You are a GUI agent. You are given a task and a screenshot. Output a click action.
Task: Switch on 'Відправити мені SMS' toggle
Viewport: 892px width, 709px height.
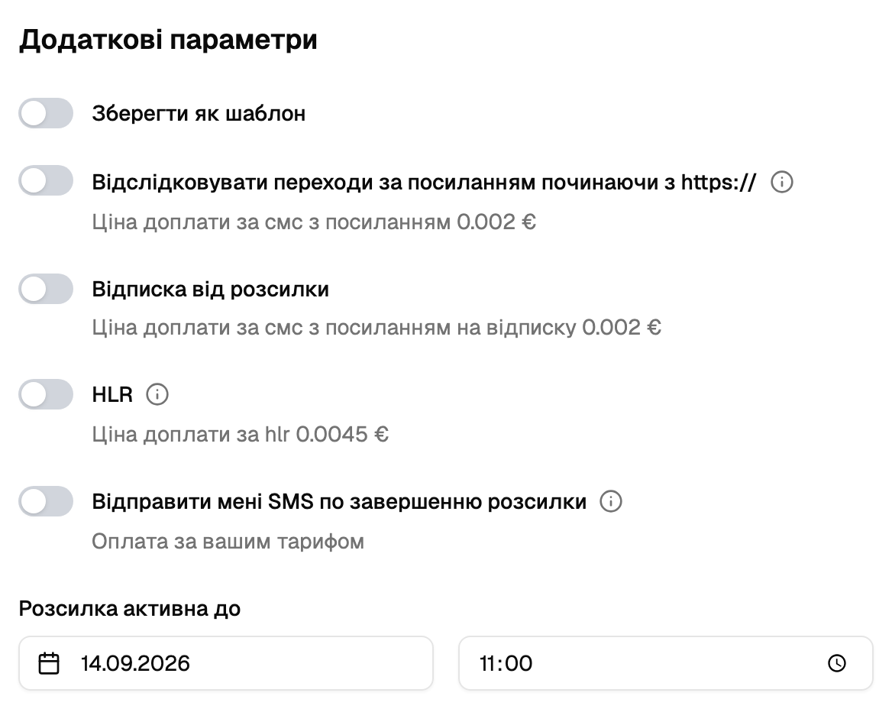(x=46, y=501)
